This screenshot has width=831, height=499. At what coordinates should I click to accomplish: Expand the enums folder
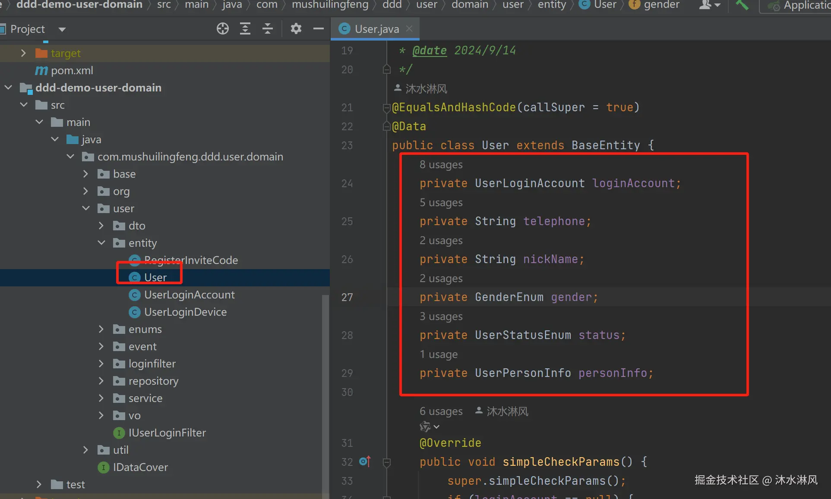click(101, 329)
